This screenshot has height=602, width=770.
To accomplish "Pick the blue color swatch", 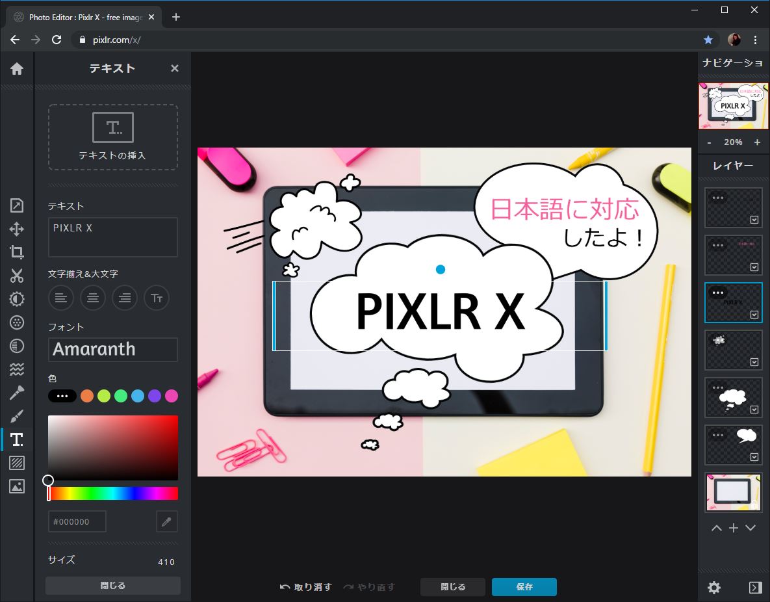I will coord(138,396).
